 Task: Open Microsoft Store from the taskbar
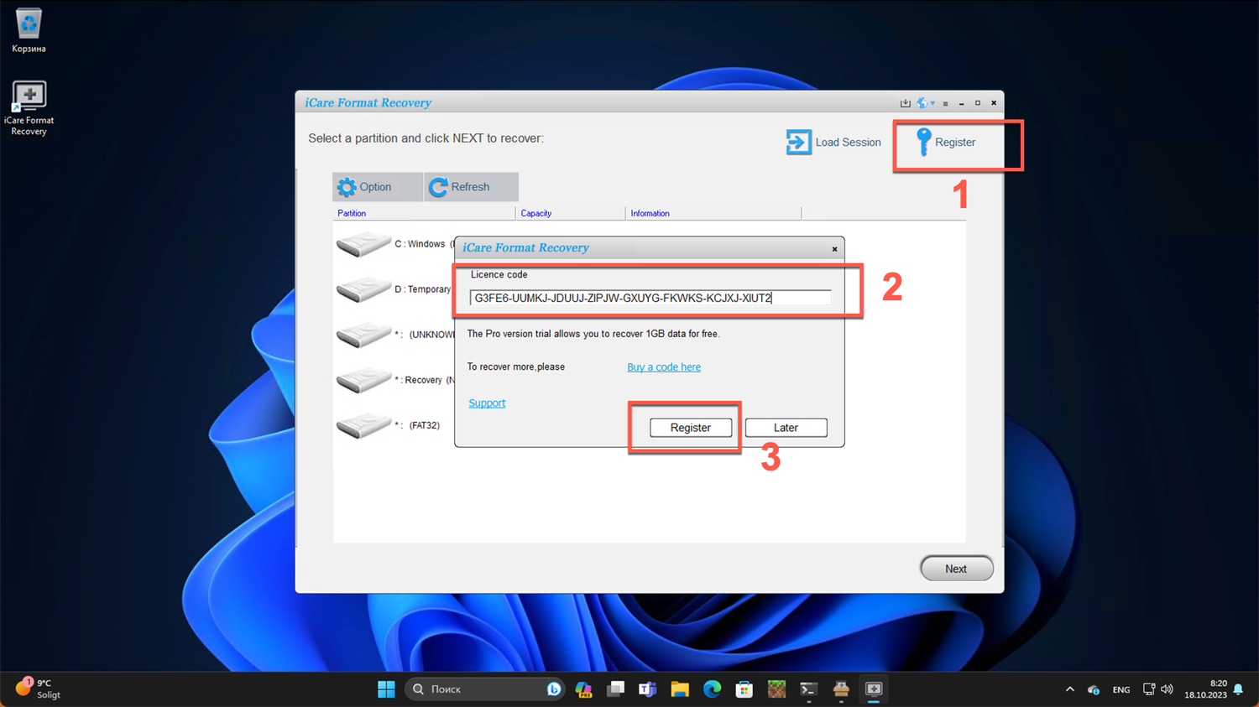tap(744, 689)
